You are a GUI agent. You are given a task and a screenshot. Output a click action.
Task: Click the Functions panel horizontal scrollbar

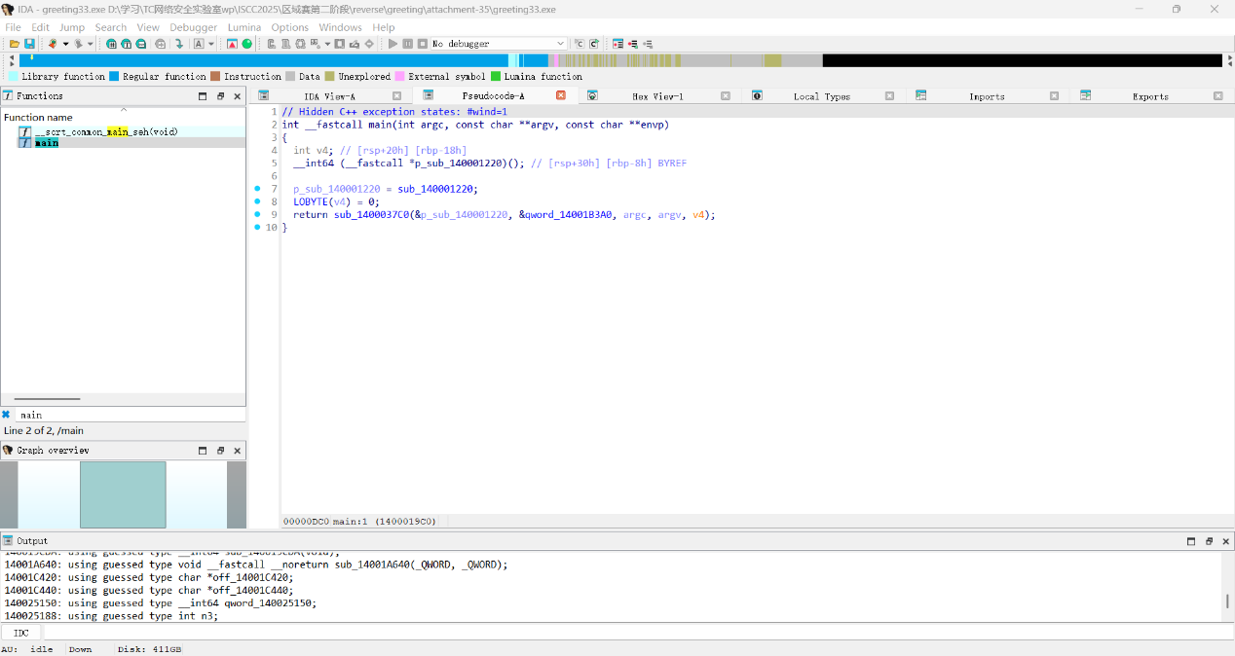click(48, 399)
